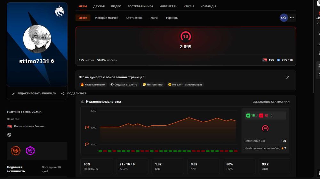Open История матчей sub-tab
The width and height of the screenshot is (320, 179).
click(107, 18)
